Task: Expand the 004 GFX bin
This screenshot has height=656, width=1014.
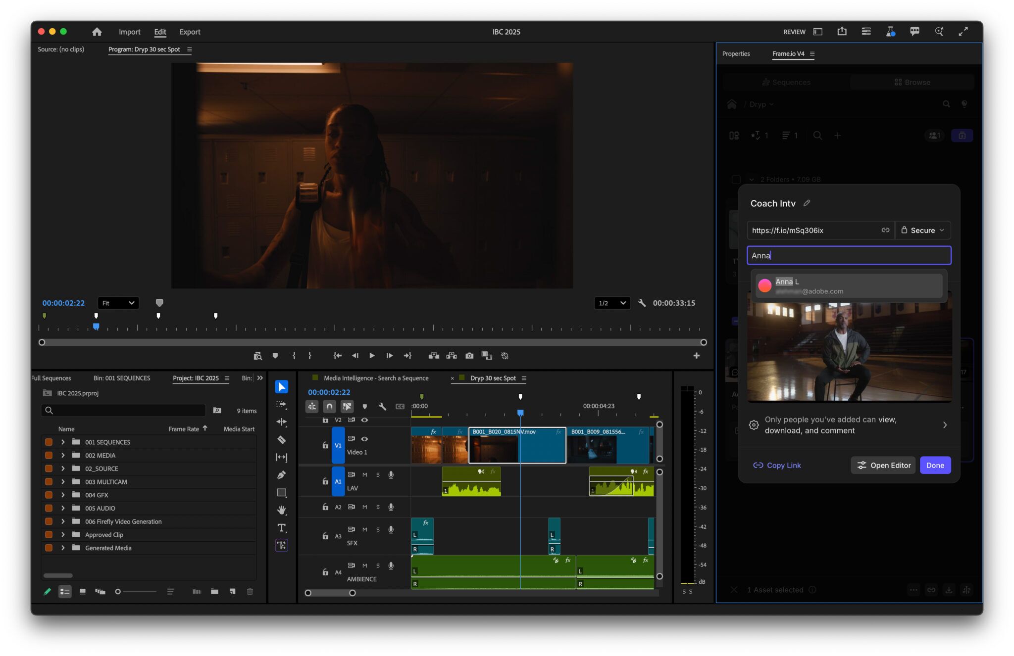Action: [x=63, y=495]
